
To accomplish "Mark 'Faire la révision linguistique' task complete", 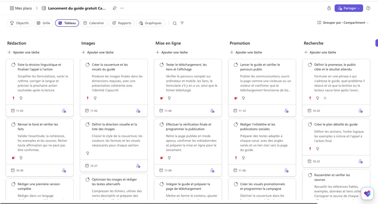I will [13, 65].
